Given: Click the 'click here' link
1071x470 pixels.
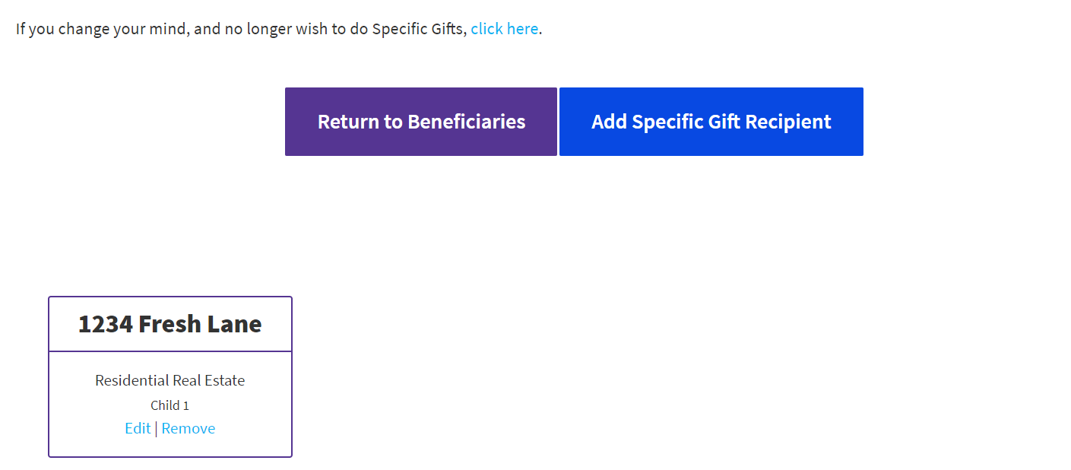Looking at the screenshot, I should click(x=504, y=29).
